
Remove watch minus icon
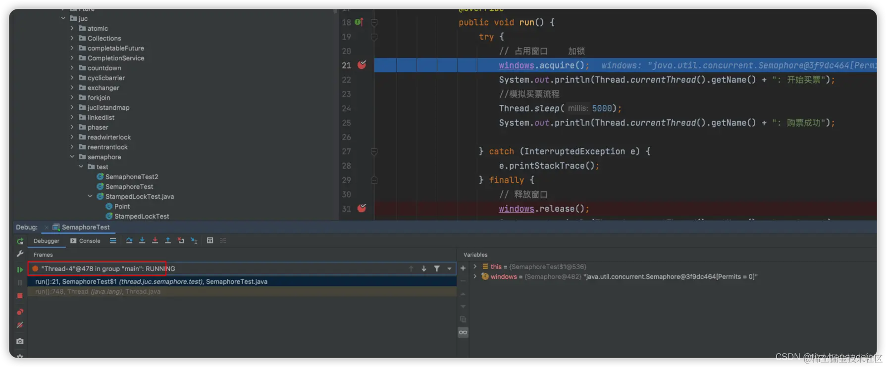point(463,281)
